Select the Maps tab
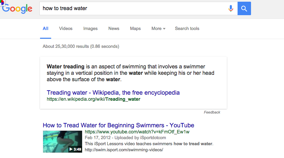Viewport: 284px width, 158px height. [135, 29]
